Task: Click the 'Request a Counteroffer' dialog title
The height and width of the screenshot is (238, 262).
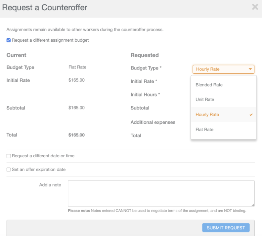Action: pos(45,8)
